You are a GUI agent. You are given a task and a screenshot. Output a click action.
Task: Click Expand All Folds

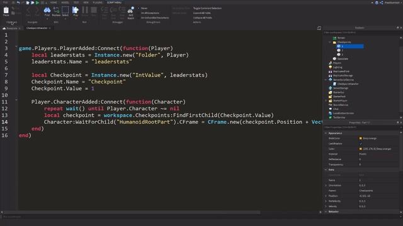[201, 13]
